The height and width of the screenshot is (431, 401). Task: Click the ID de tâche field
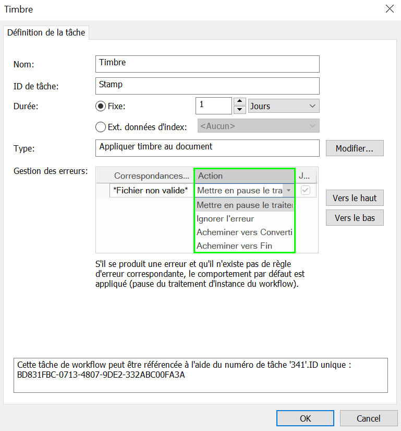point(208,86)
